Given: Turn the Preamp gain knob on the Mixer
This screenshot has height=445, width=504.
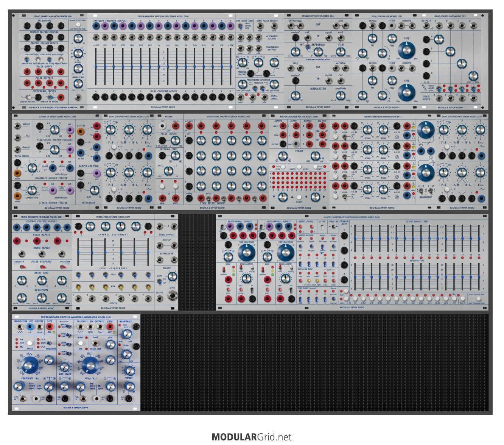Looking at the screenshot, I should (172, 277).
